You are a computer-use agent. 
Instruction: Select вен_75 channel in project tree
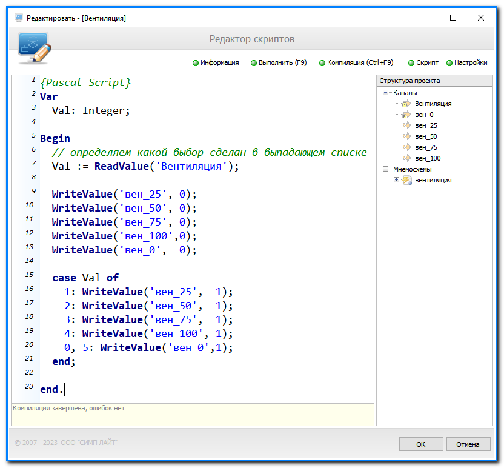[426, 148]
